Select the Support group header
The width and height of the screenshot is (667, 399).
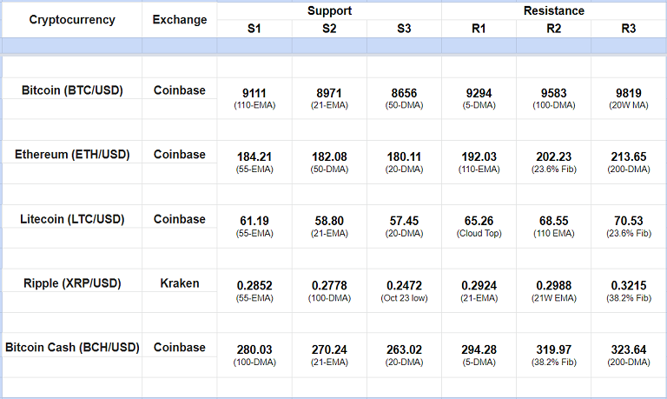tap(329, 10)
